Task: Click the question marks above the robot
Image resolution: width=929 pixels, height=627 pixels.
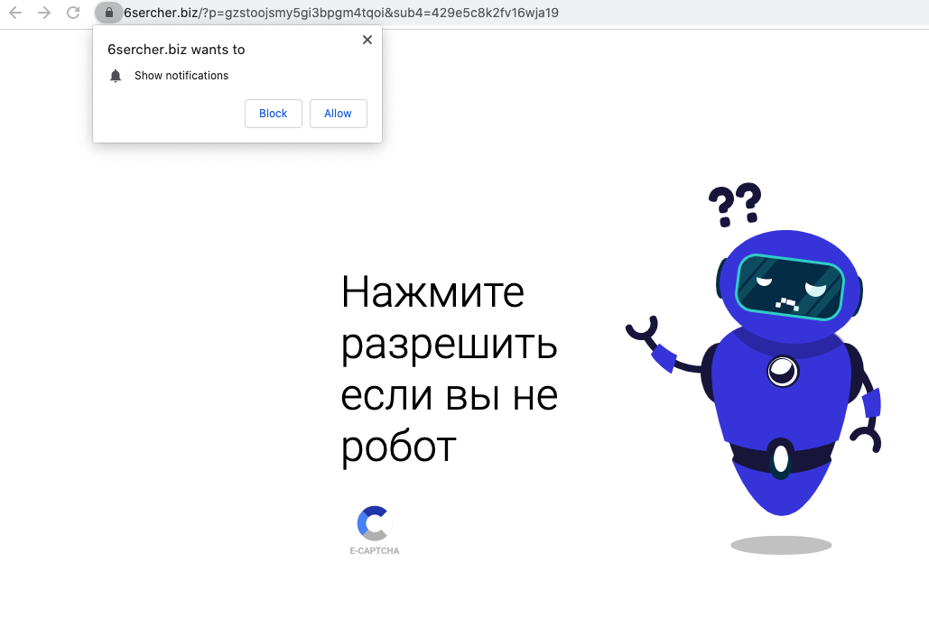Action: [734, 204]
